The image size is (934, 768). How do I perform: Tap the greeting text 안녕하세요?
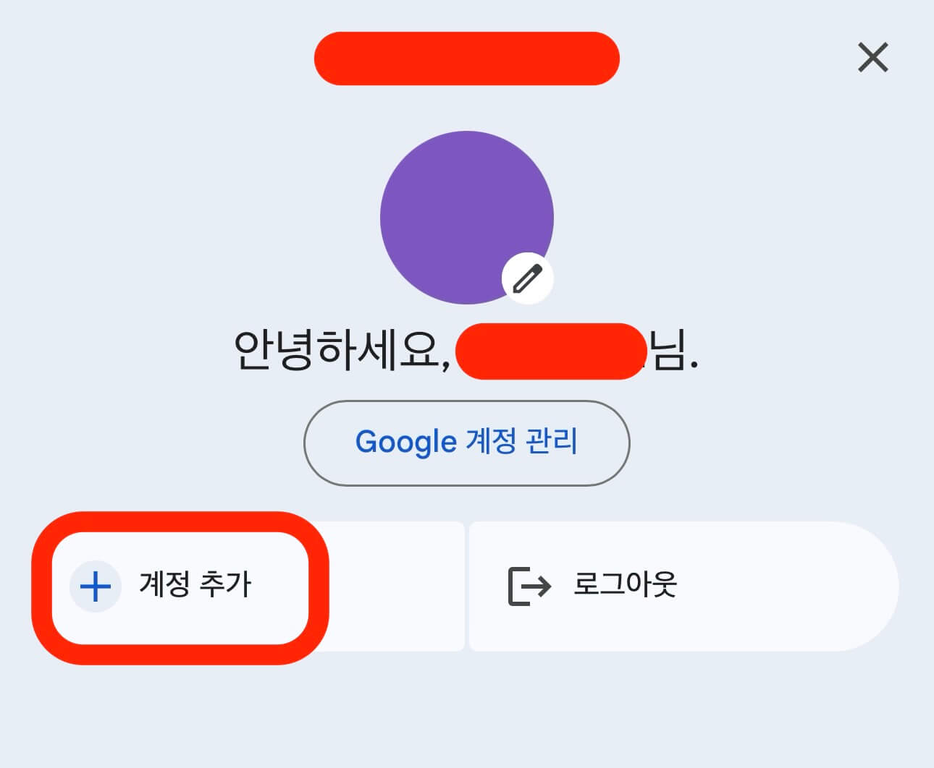click(340, 351)
